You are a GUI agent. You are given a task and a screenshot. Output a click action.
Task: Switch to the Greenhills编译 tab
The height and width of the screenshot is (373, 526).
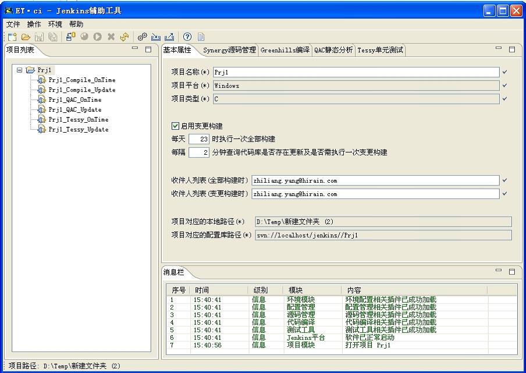(x=285, y=50)
